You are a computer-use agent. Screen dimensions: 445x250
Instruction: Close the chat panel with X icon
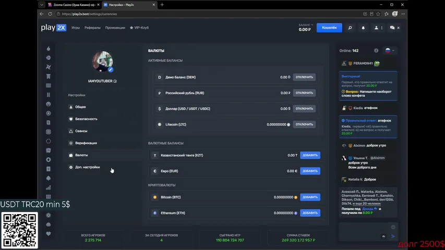[399, 28]
